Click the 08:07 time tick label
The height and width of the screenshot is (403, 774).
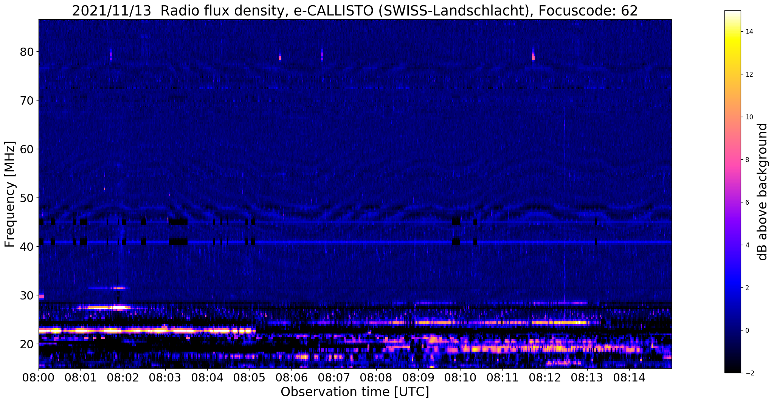tap(333, 377)
